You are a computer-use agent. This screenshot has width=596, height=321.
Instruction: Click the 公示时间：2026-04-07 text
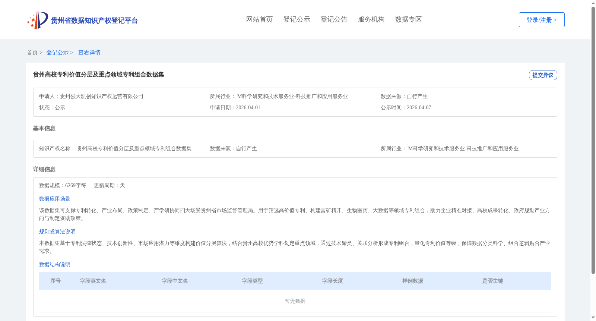tap(406, 107)
